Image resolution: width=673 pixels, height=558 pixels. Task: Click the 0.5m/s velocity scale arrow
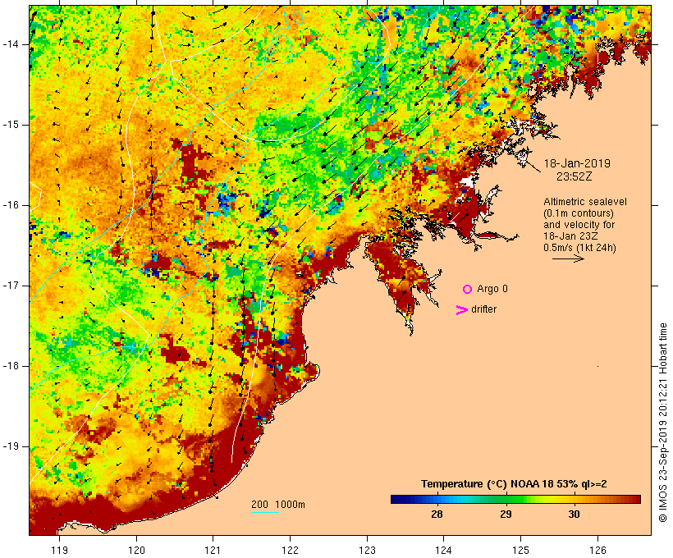tap(568, 258)
